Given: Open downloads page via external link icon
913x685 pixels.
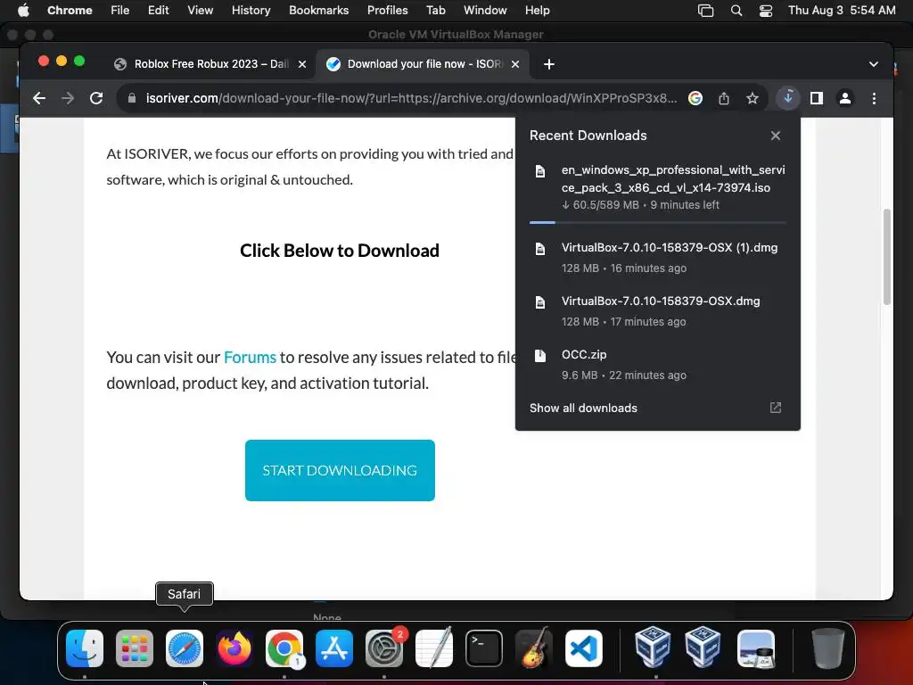Looking at the screenshot, I should point(776,408).
